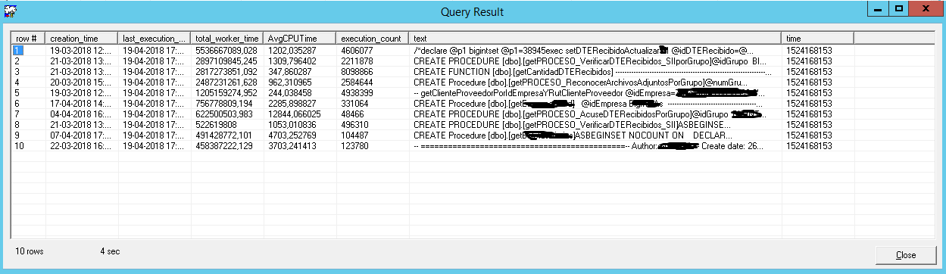The image size is (946, 274).
Task: Select the cell 1205159274,952
Action: pos(226,92)
